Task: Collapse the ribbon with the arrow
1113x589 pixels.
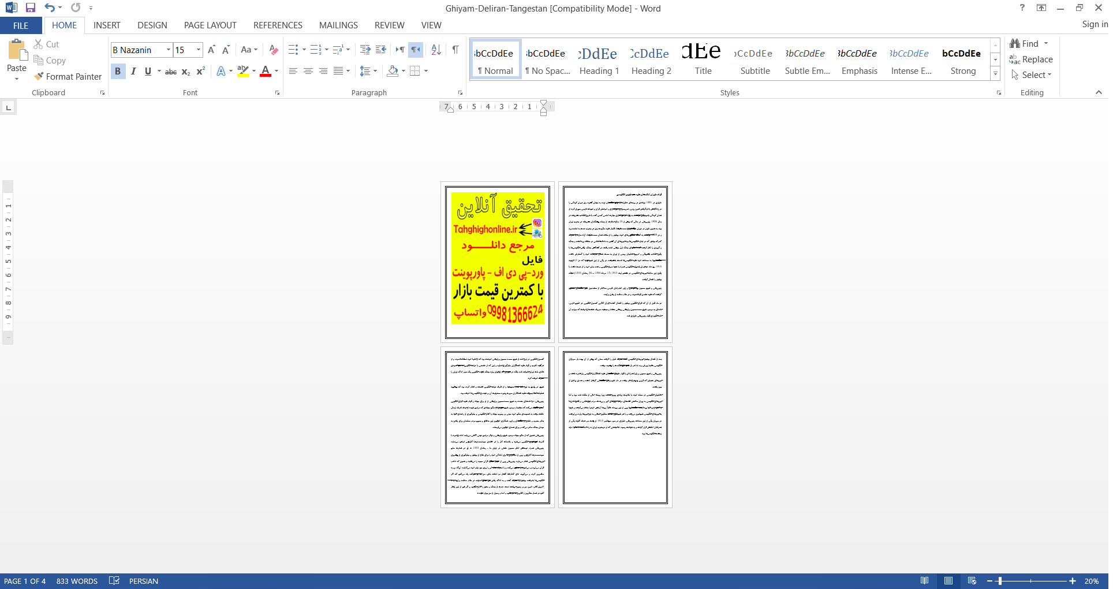Action: 1099,92
